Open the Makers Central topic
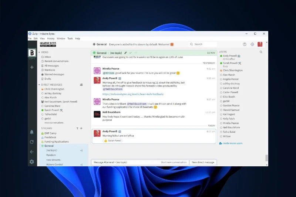 coord(54,164)
